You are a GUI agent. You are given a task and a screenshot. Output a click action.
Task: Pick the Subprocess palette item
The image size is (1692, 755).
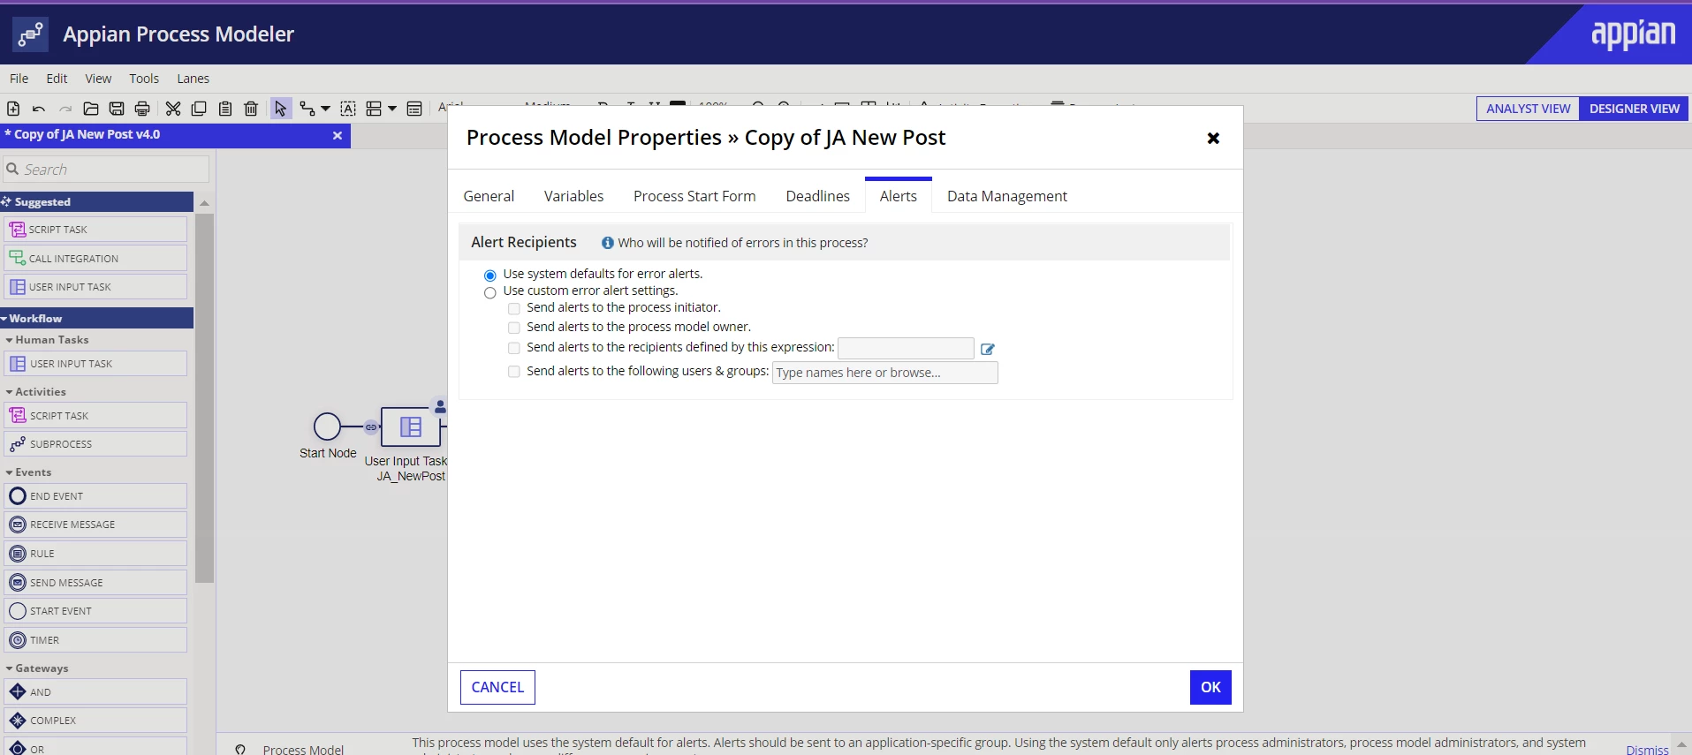pyautogui.click(x=95, y=444)
